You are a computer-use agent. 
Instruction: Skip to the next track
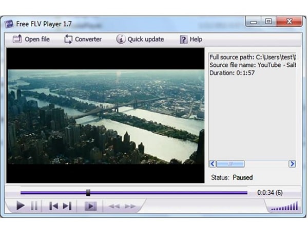pyautogui.click(x=67, y=206)
